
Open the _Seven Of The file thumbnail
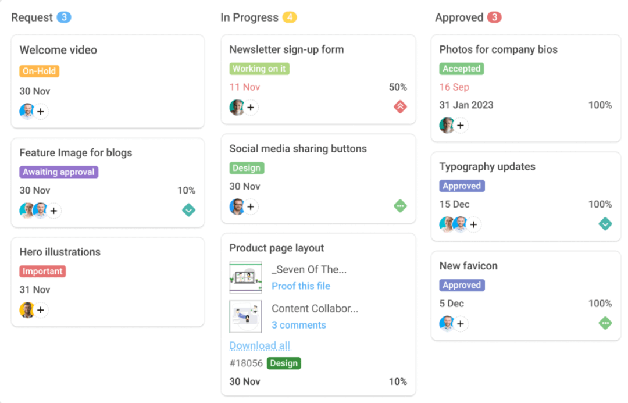(x=245, y=277)
